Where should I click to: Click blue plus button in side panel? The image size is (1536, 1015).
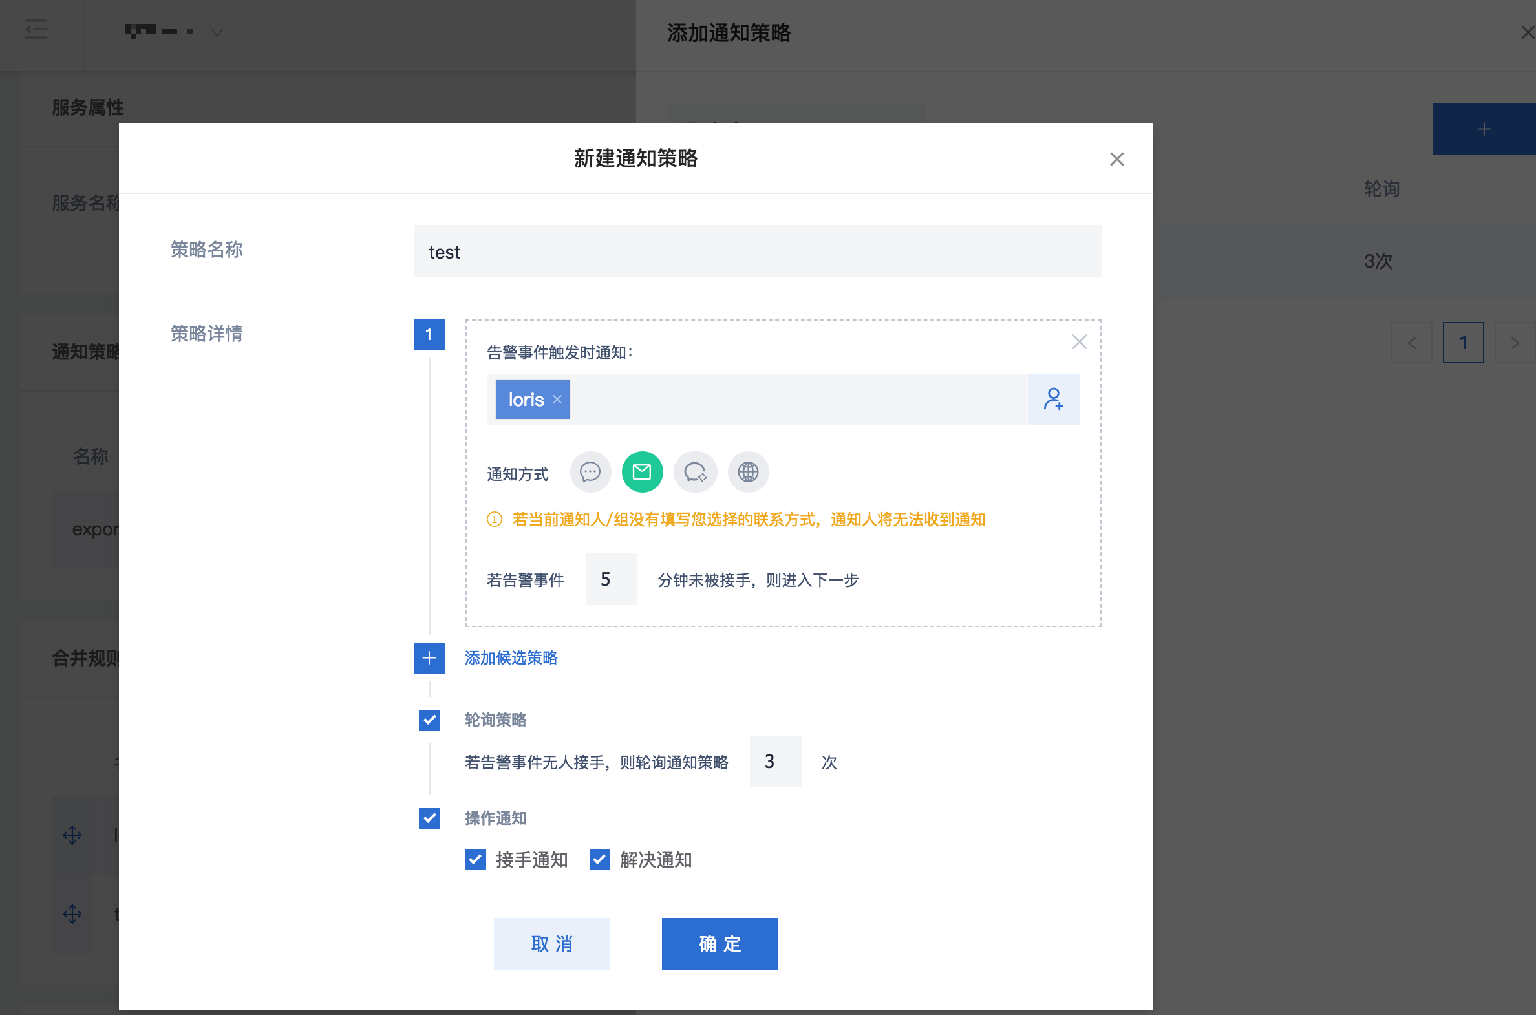(1484, 129)
